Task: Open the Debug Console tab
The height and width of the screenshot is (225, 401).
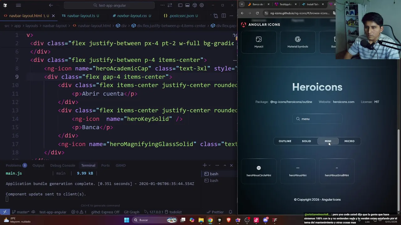Action: tap(63, 165)
